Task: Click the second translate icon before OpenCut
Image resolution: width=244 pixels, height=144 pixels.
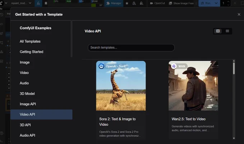Action: (141, 3)
